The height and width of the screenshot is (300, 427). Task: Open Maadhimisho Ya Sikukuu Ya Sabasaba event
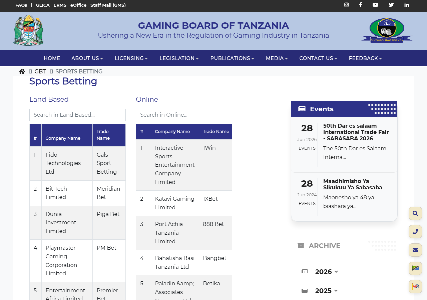coord(353,184)
